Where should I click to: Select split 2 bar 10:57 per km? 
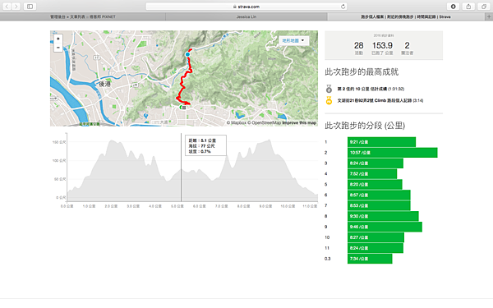click(x=393, y=153)
